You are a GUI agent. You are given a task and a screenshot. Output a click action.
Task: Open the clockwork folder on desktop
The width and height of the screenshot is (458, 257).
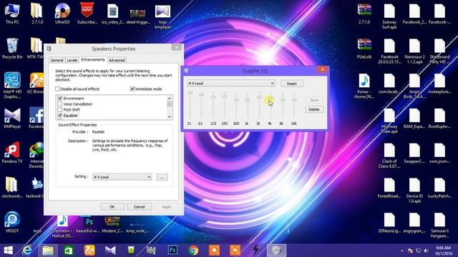11,187
